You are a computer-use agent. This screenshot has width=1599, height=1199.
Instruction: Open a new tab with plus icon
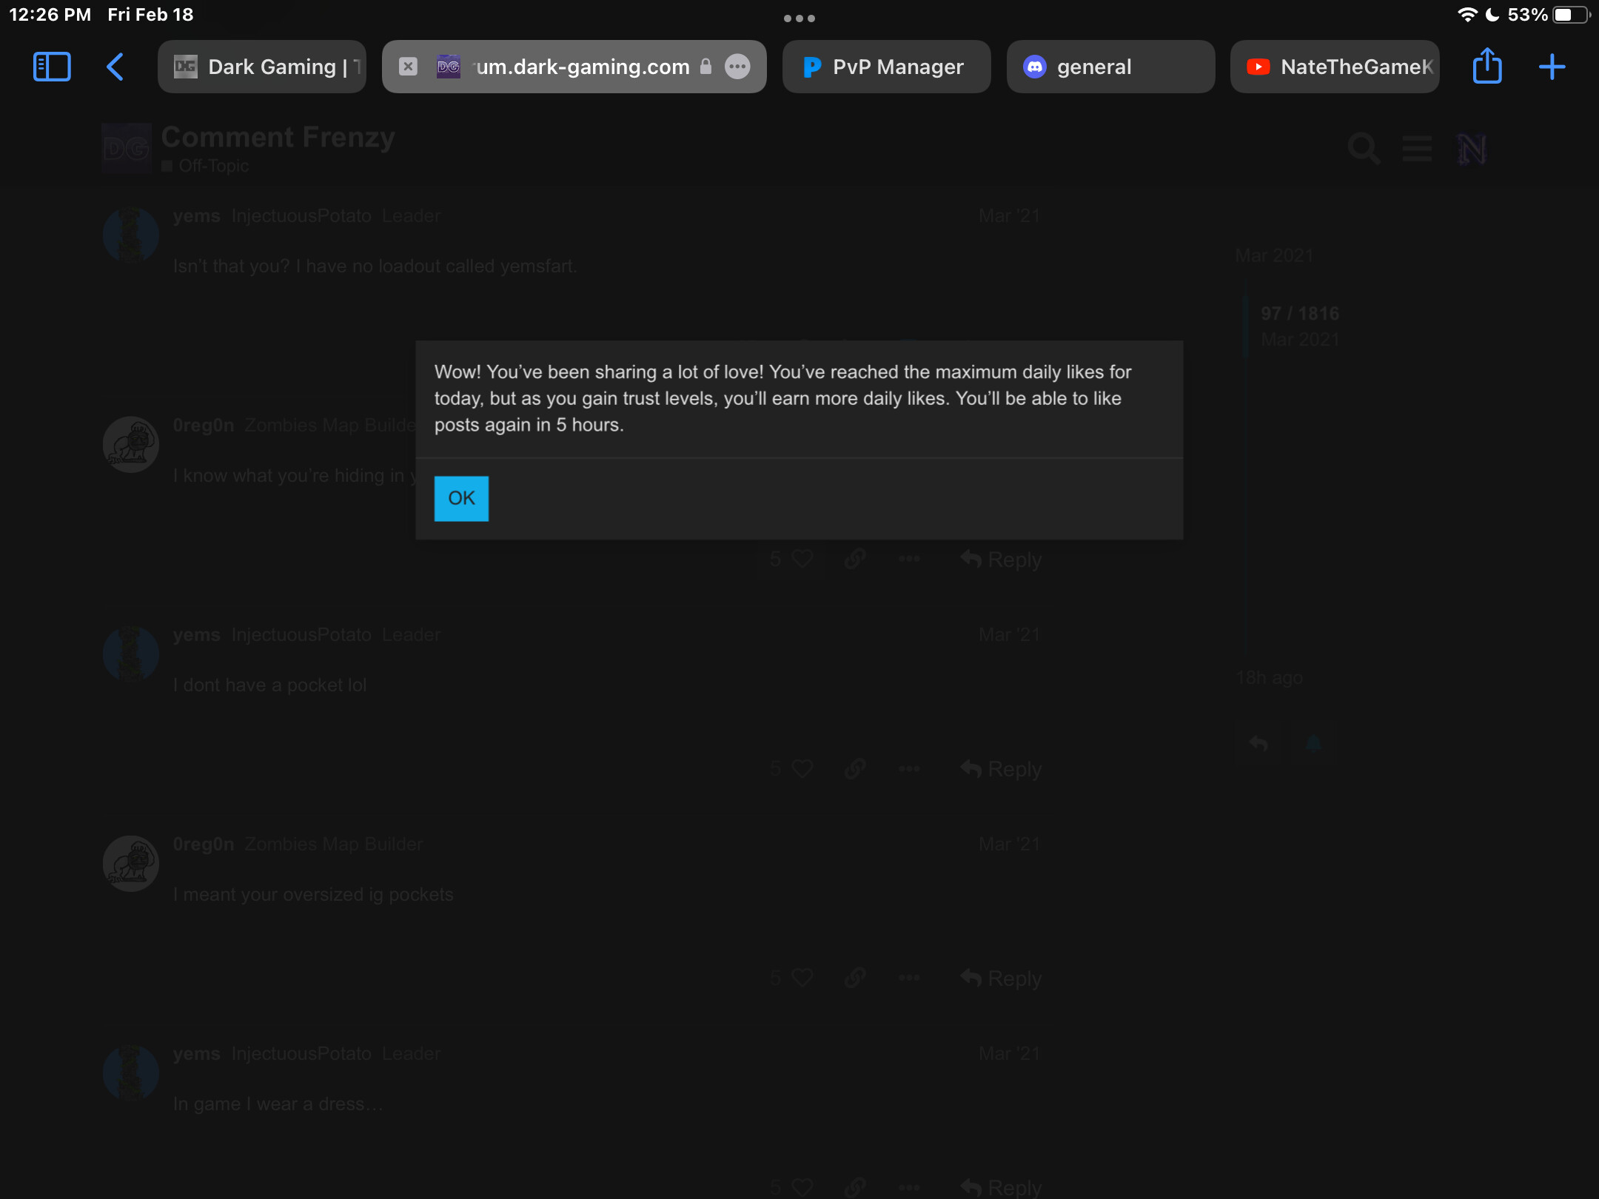pos(1552,67)
